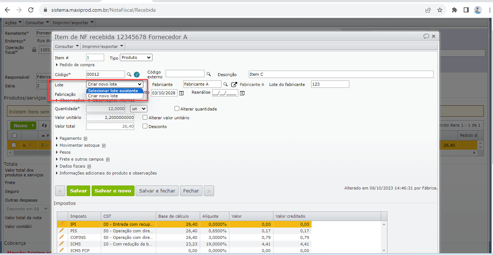This screenshot has width=493, height=255.
Task: Click the teal product info icon beside Código
Action: [x=136, y=74]
